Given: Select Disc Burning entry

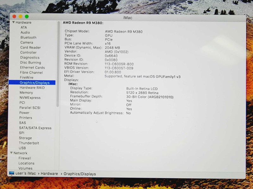Looking at the screenshot, I should (30, 62).
